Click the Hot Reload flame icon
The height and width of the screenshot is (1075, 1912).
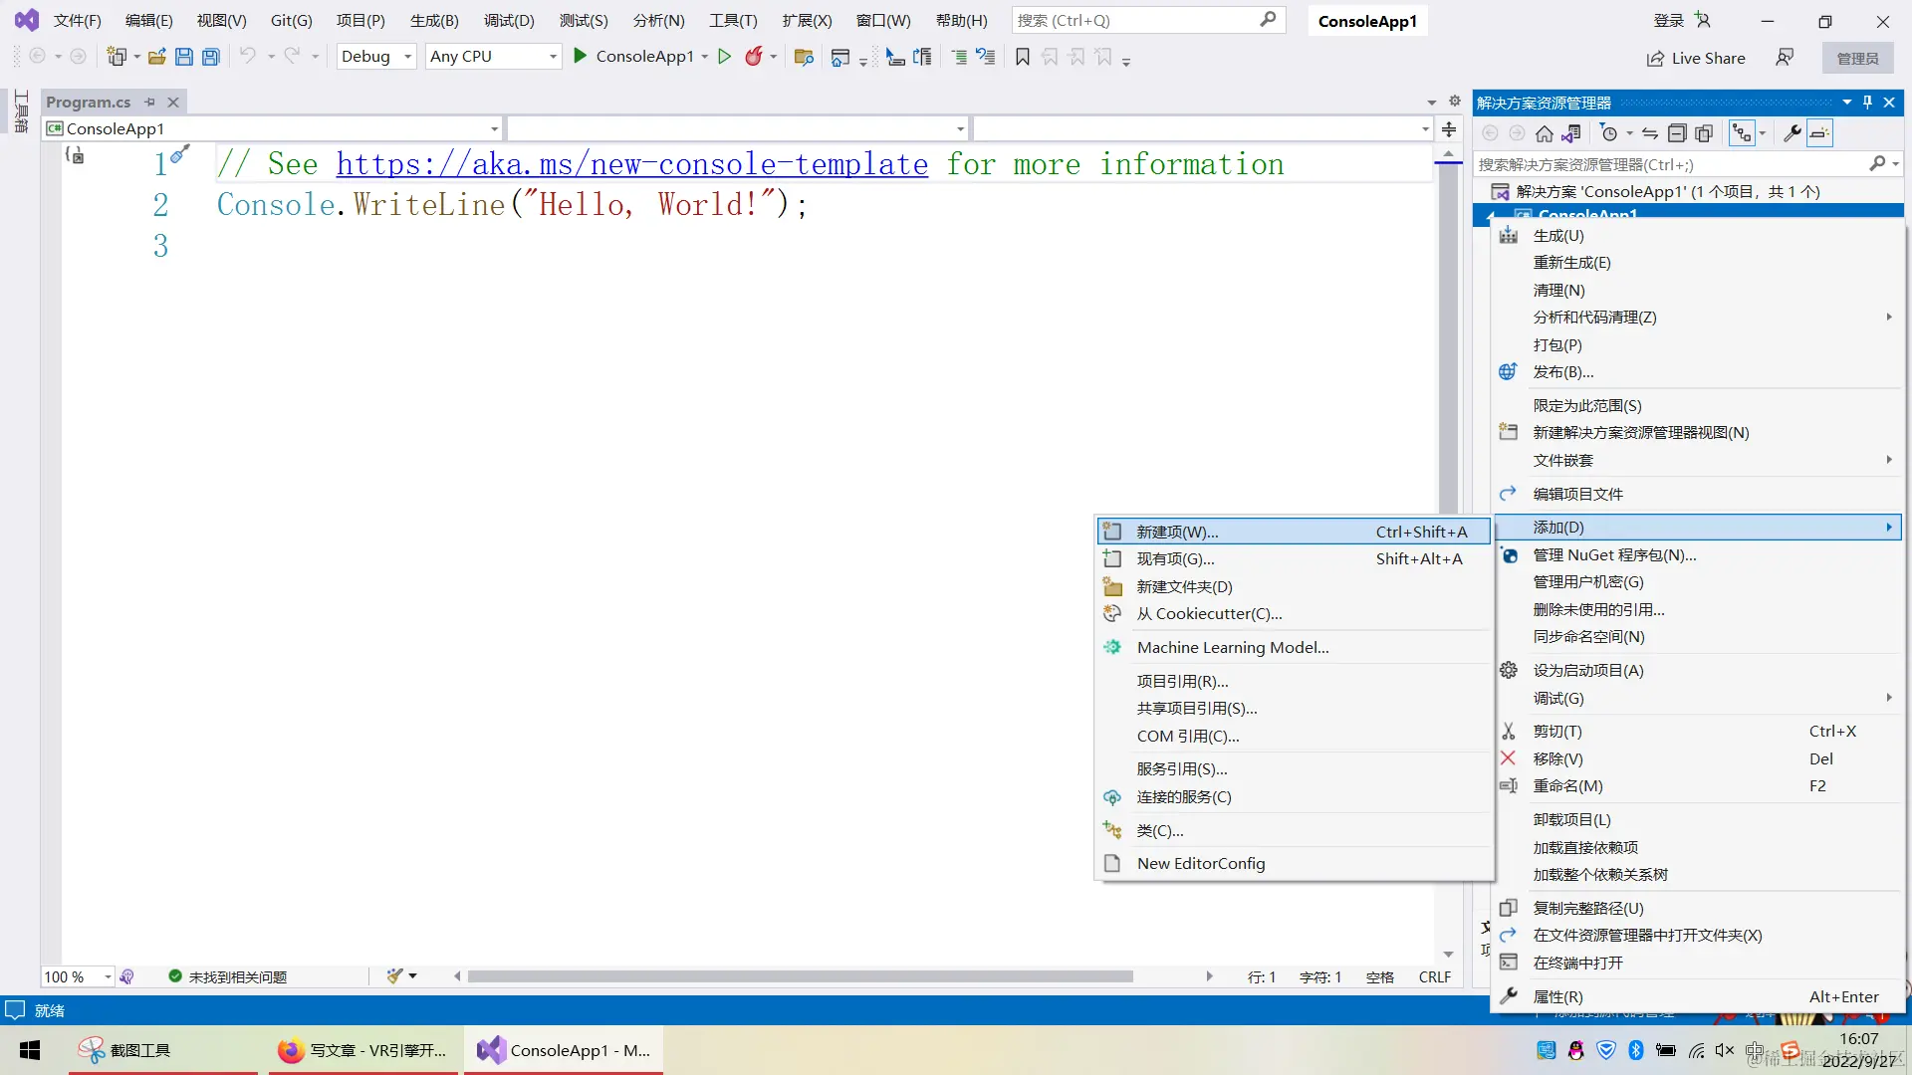pos(754,57)
